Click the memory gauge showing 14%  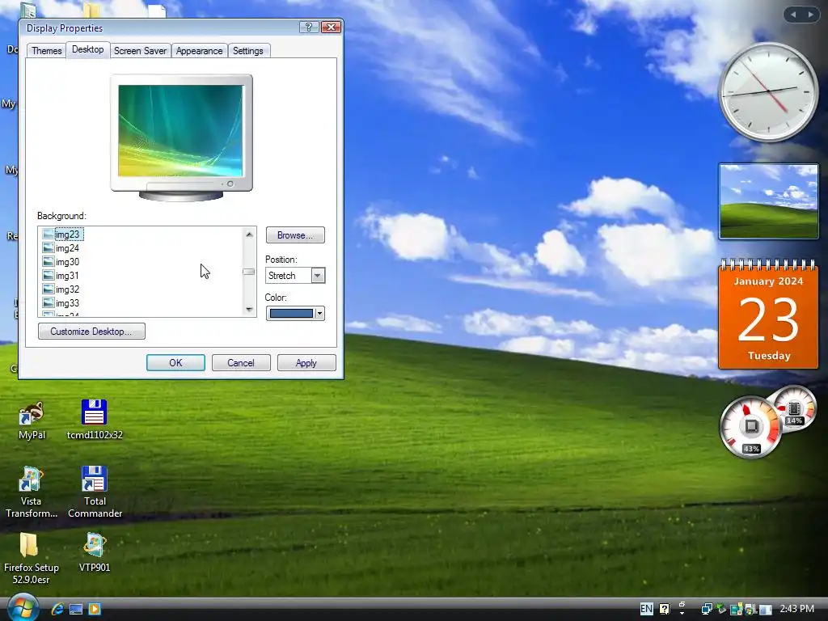794,409
